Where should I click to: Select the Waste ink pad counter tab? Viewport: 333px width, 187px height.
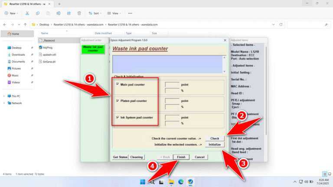93,49
